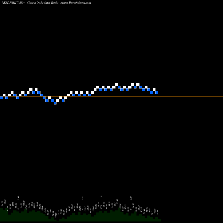The height and width of the screenshot is (223, 223).
Task: Select the final blue Renko brick at the right end
Action: 157,92
